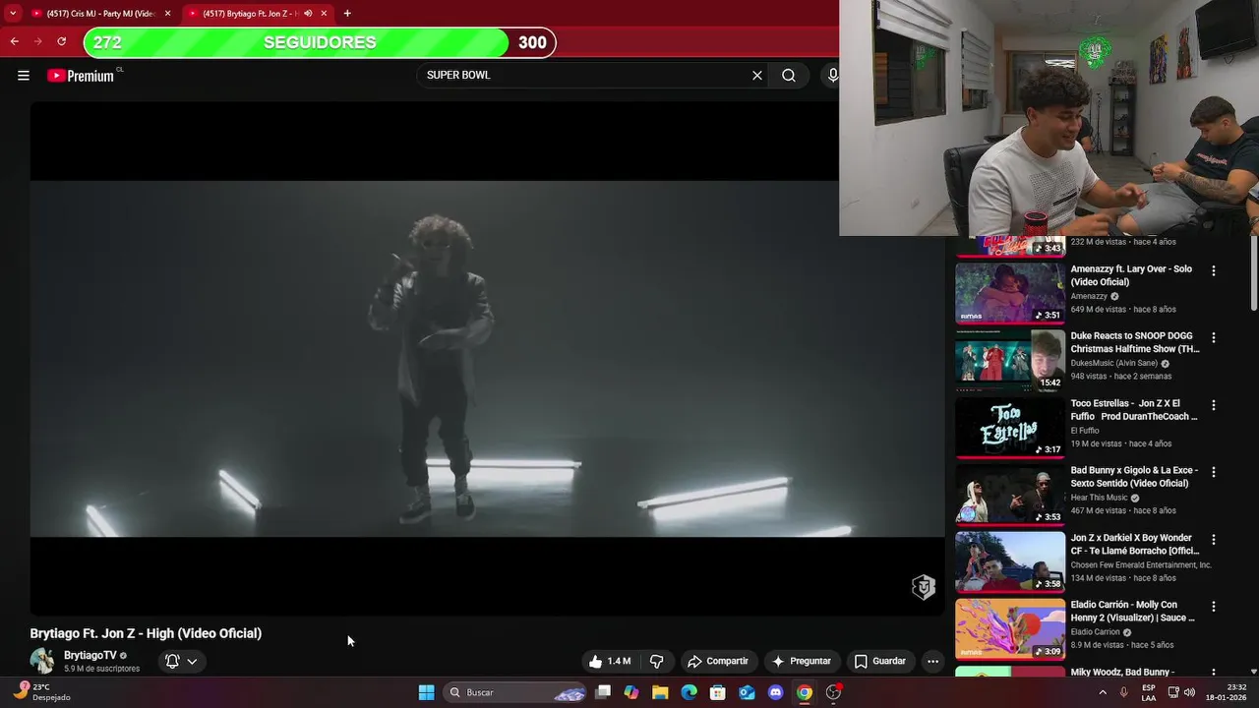Open Amenazzy ft. Lary Over Solo thumbnail
Screen dimensions: 1259x708
[1010, 293]
